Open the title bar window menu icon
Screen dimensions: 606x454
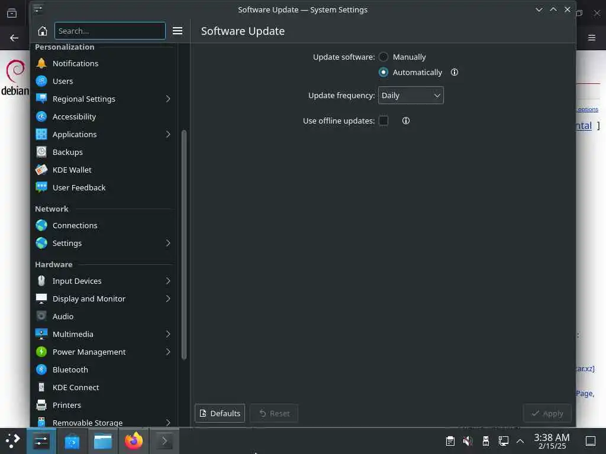tap(38, 9)
